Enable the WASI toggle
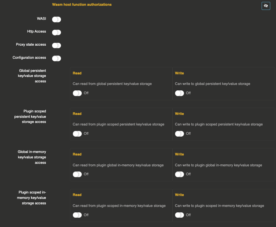Image resolution: width=276 pixels, height=227 pixels. tap(57, 19)
